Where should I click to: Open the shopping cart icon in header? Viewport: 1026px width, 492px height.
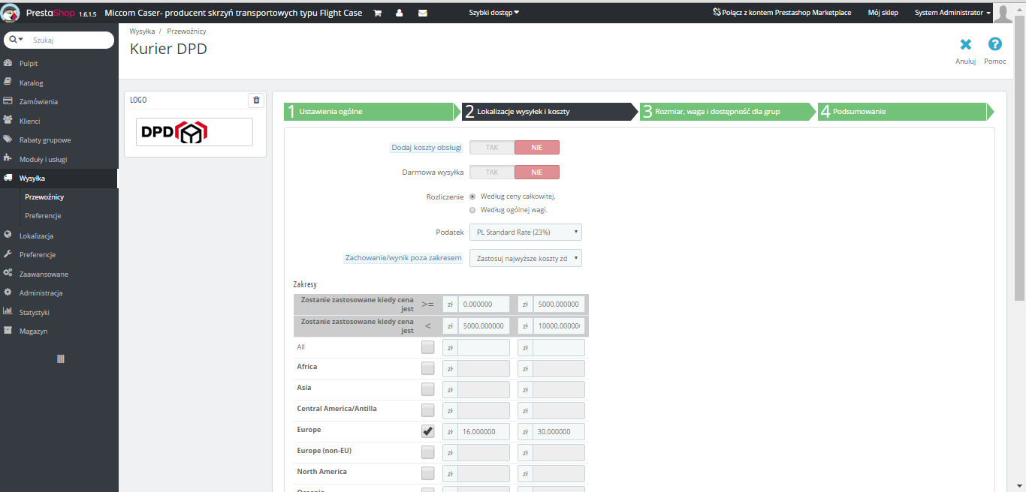coord(378,13)
